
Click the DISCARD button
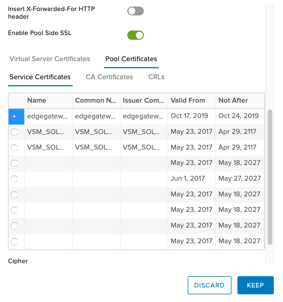[209, 285]
